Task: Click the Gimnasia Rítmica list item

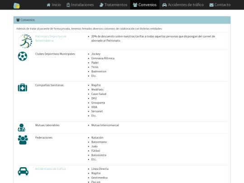Action: tap(103, 58)
